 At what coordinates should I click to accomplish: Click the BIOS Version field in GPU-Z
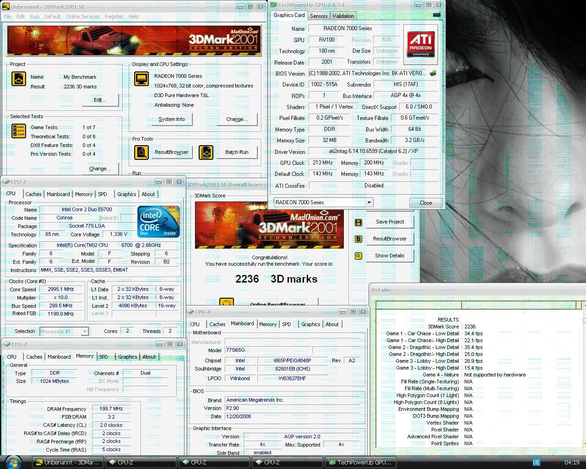tap(368, 73)
